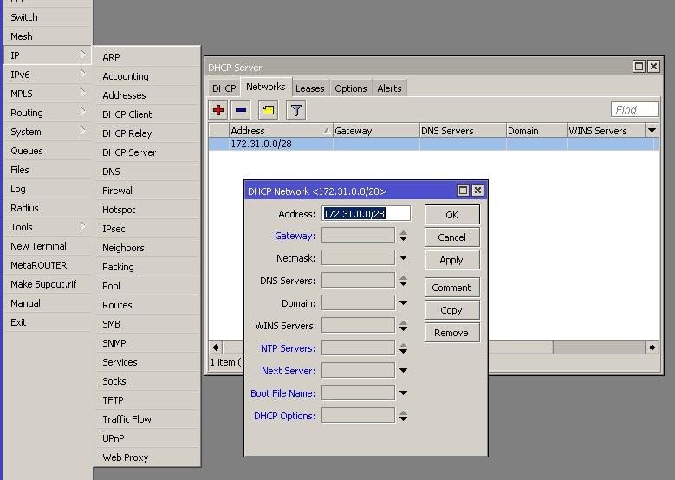Click the Remove button
Screen dimensions: 675x480
pos(451,333)
